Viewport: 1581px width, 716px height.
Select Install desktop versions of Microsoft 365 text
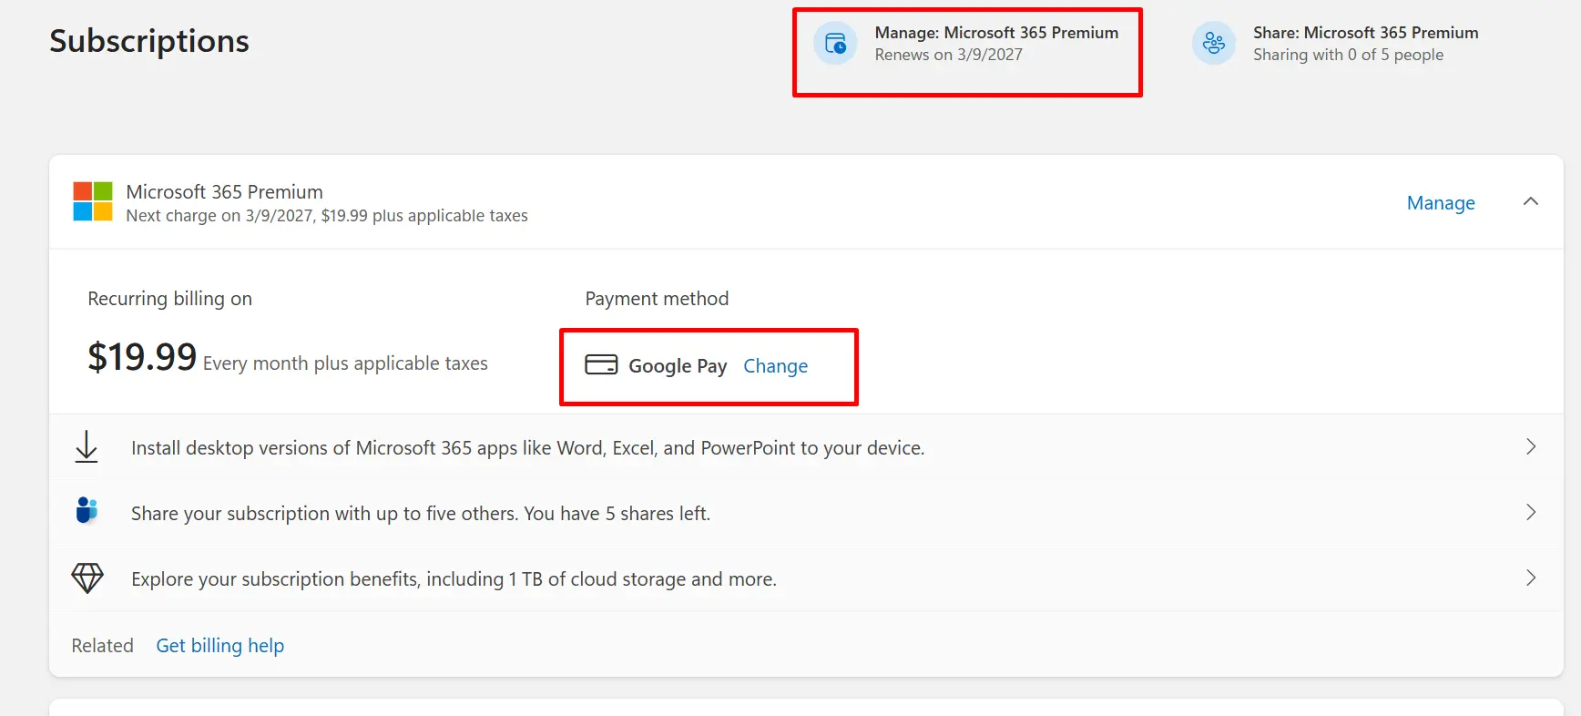[528, 447]
